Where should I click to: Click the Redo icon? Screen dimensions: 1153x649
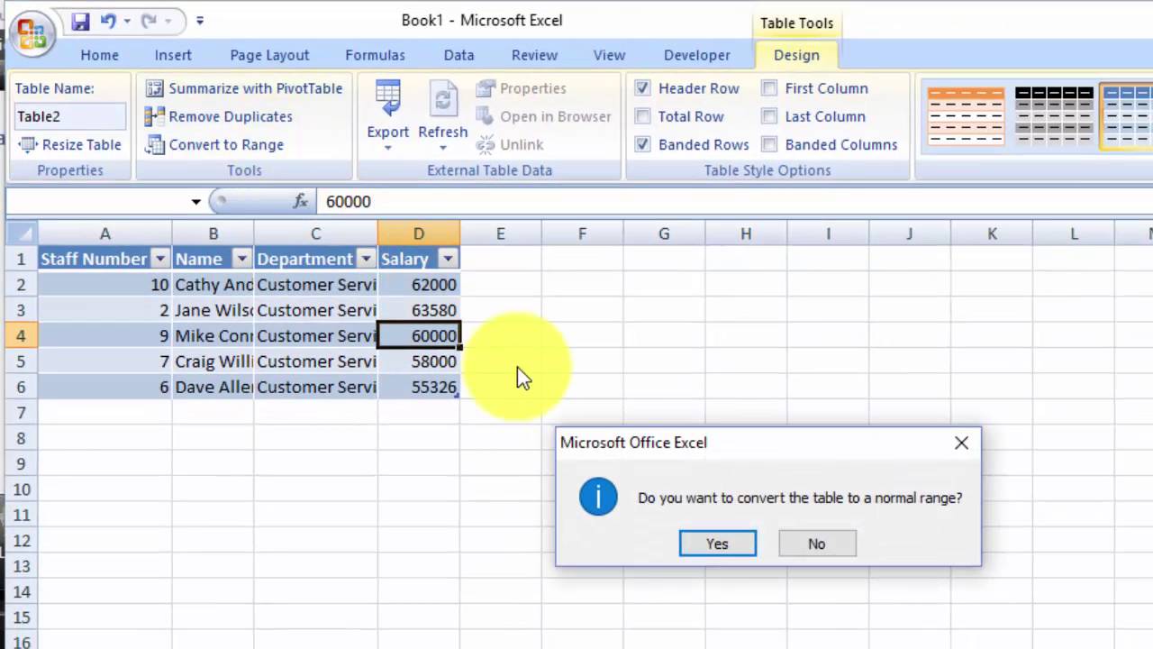click(x=150, y=20)
